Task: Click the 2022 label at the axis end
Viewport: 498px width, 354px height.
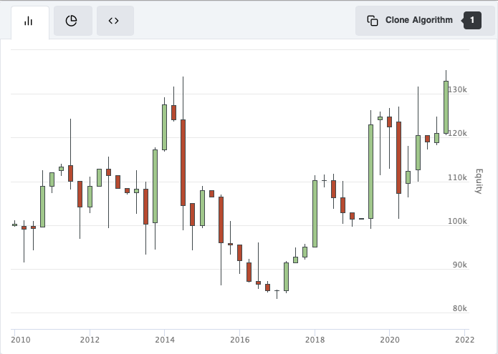Action: (464, 340)
